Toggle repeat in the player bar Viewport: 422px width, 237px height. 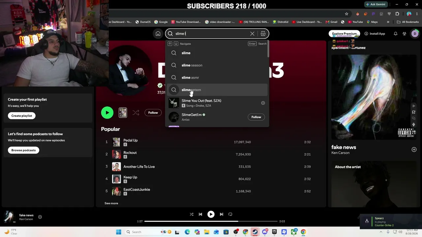click(x=230, y=214)
